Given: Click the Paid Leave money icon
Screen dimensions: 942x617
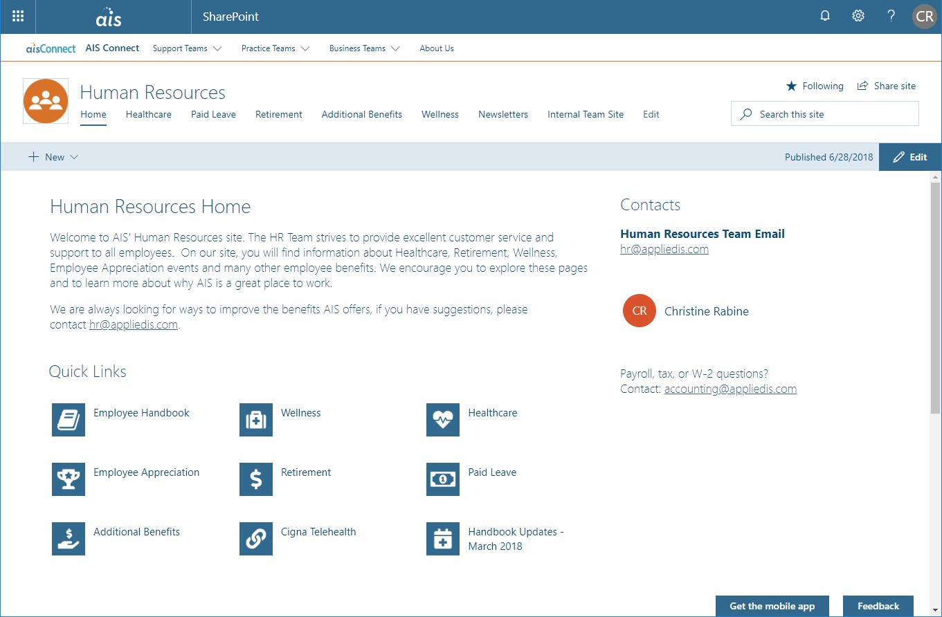Looking at the screenshot, I should pyautogui.click(x=442, y=479).
